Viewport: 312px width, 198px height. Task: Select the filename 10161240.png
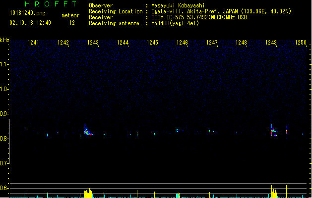click(28, 13)
